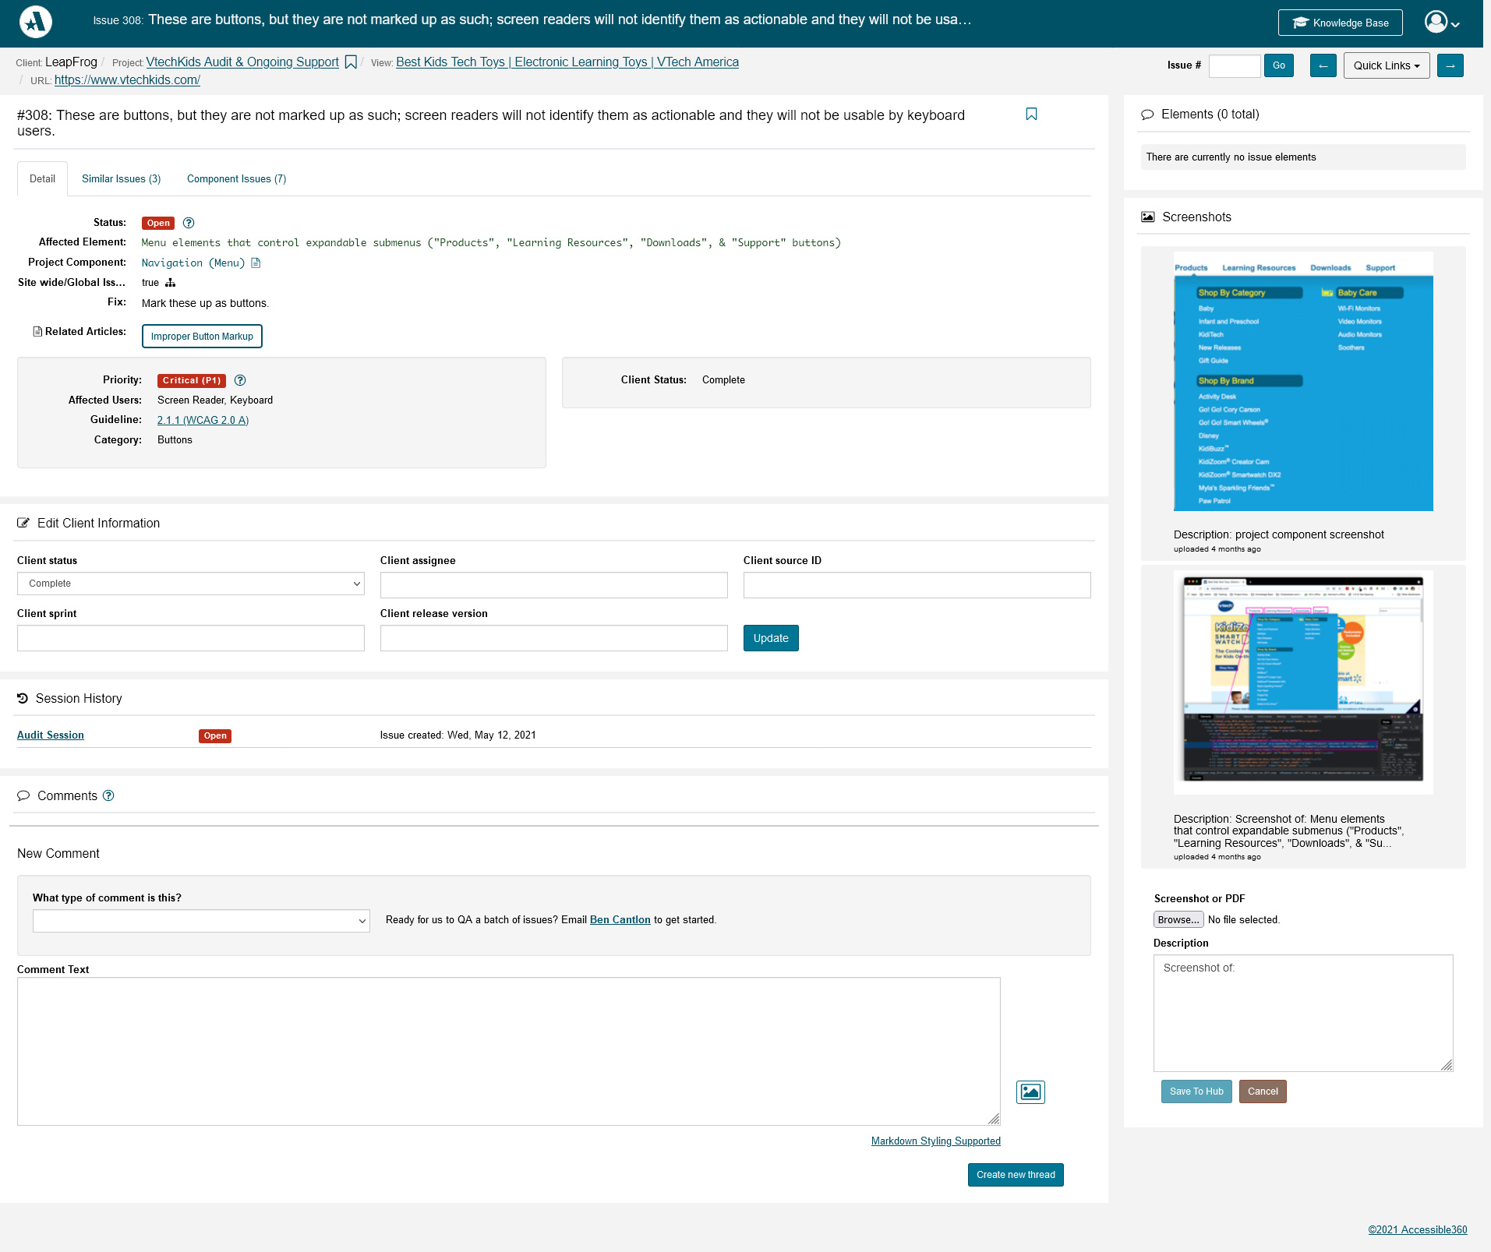Open Markdown Styling Supported link
1491x1252 pixels.
click(x=936, y=1141)
